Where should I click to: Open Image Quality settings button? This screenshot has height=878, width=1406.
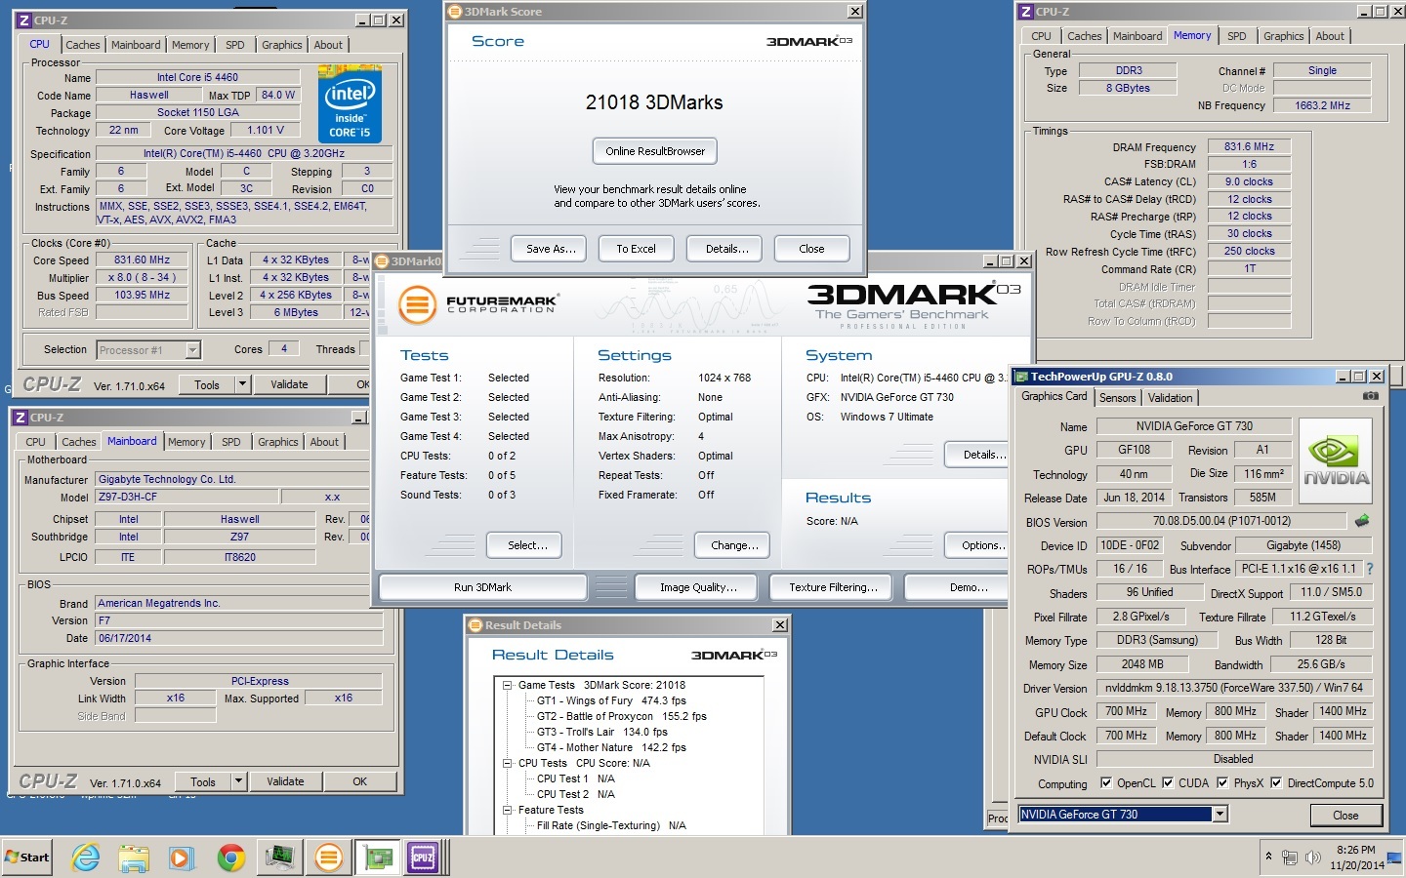click(x=698, y=587)
